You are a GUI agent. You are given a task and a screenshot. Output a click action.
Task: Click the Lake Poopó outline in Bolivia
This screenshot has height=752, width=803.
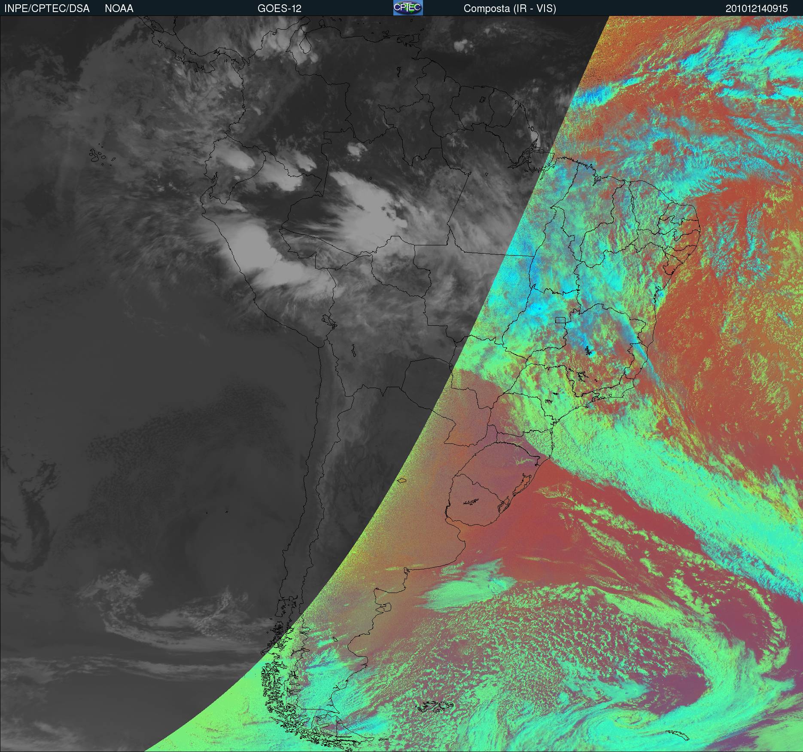(x=353, y=351)
